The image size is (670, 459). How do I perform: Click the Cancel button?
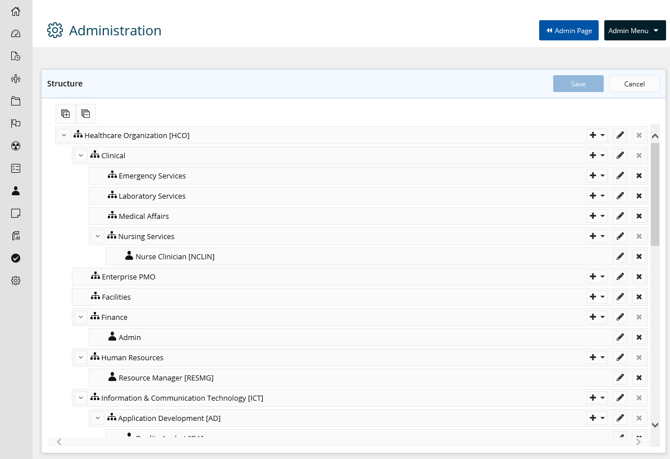click(634, 84)
